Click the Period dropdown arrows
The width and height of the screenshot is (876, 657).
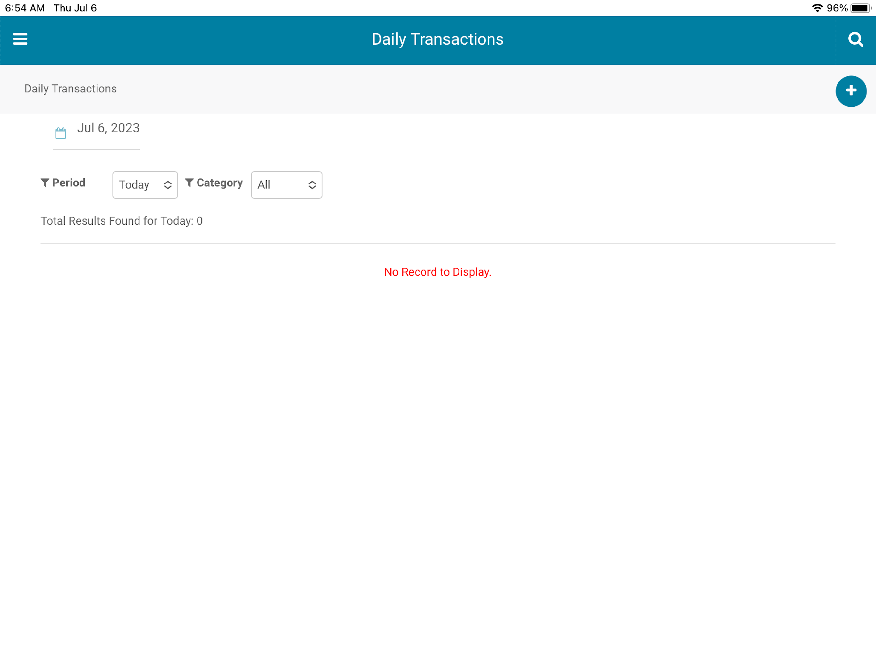(168, 185)
